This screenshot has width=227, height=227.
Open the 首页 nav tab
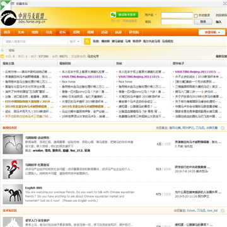(x=7, y=32)
